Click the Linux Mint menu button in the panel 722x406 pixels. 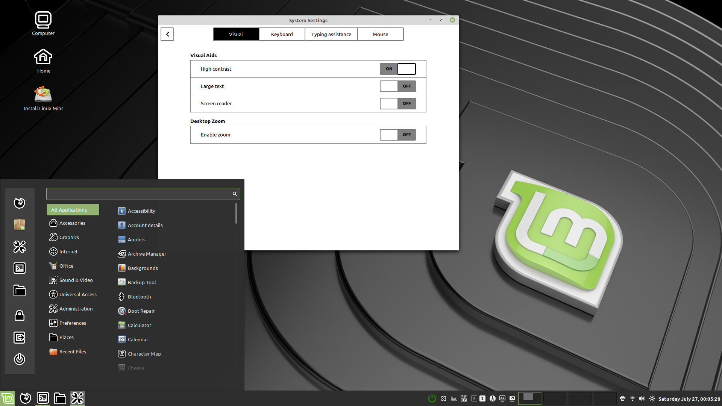(x=8, y=398)
